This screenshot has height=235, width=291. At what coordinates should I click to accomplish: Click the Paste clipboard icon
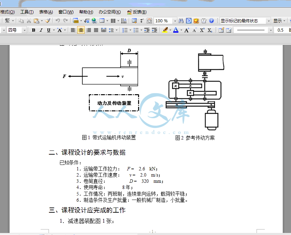(37, 21)
